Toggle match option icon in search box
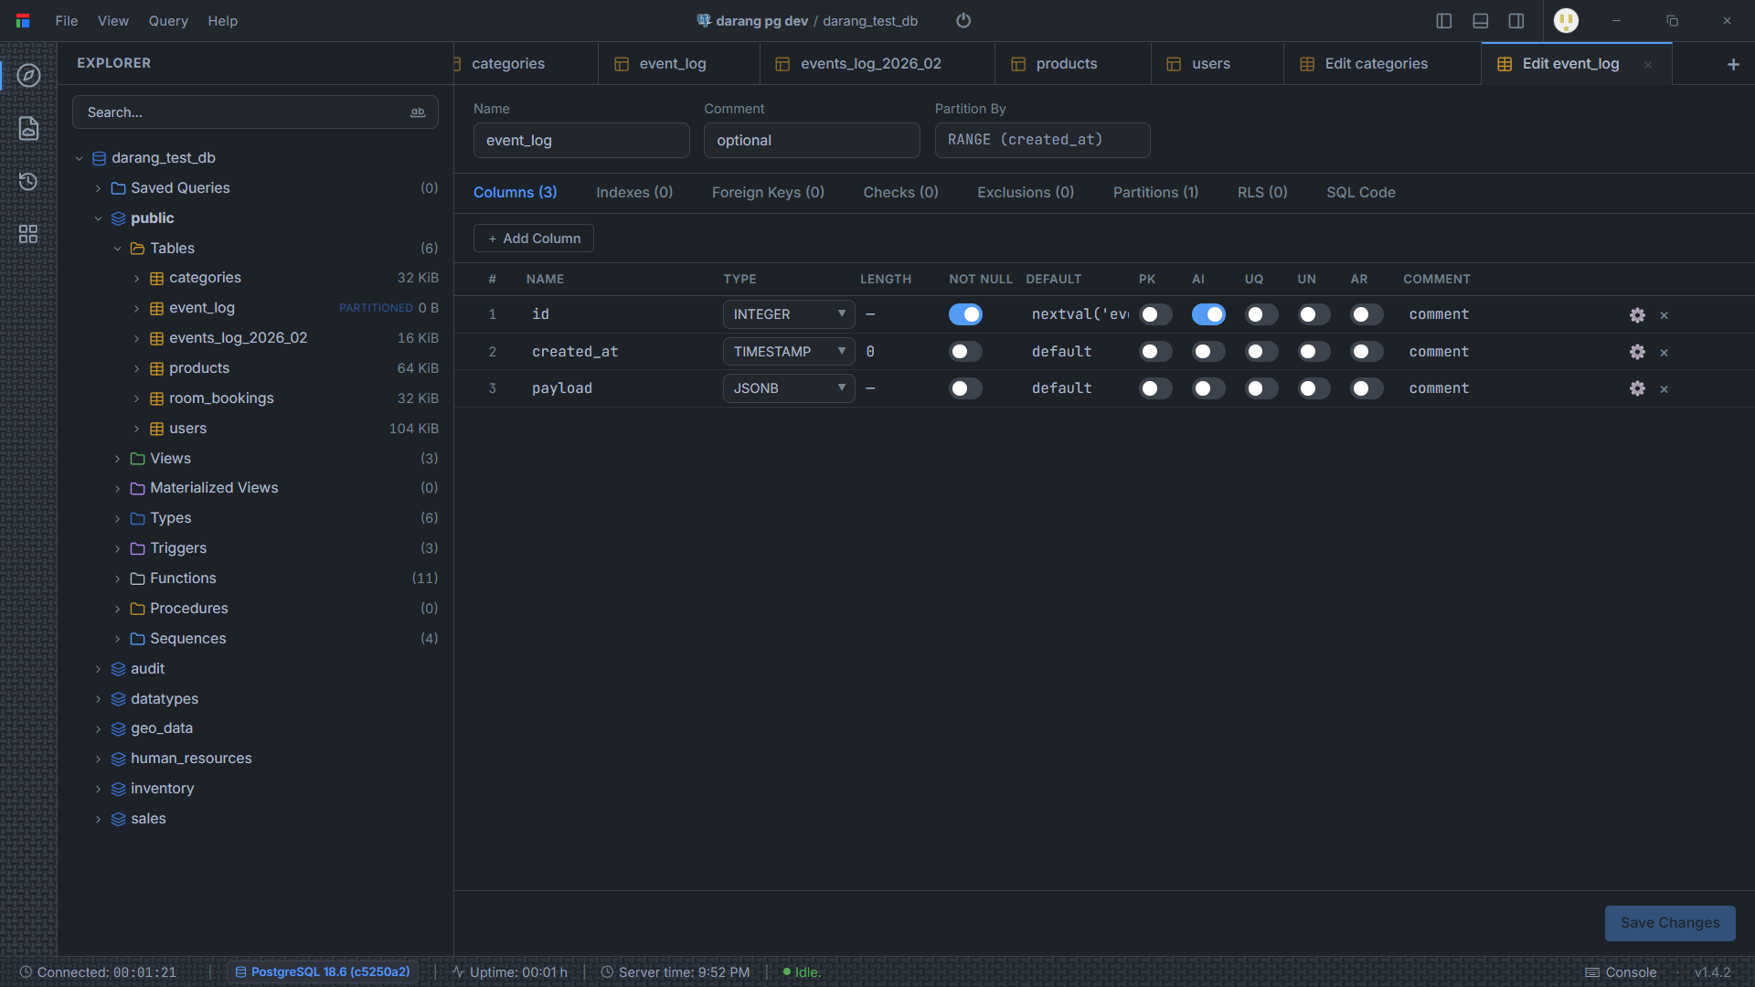 pyautogui.click(x=418, y=112)
